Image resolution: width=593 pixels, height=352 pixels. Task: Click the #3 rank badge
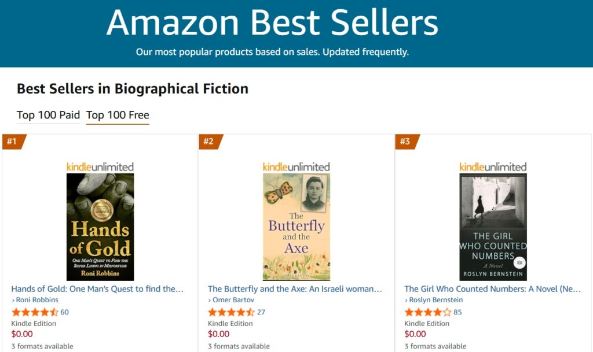[405, 142]
